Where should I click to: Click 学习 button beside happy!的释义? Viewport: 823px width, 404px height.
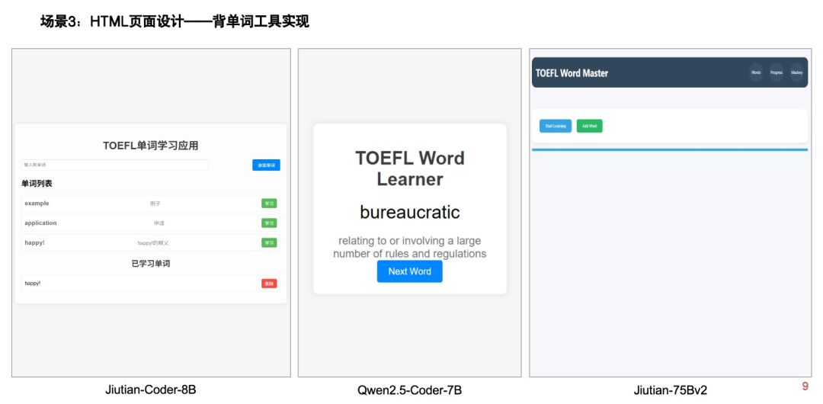(269, 242)
